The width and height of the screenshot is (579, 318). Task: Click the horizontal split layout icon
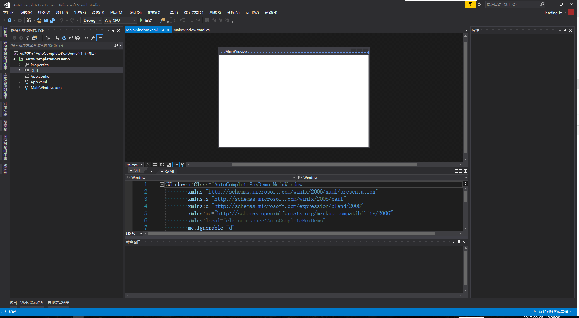point(461,171)
